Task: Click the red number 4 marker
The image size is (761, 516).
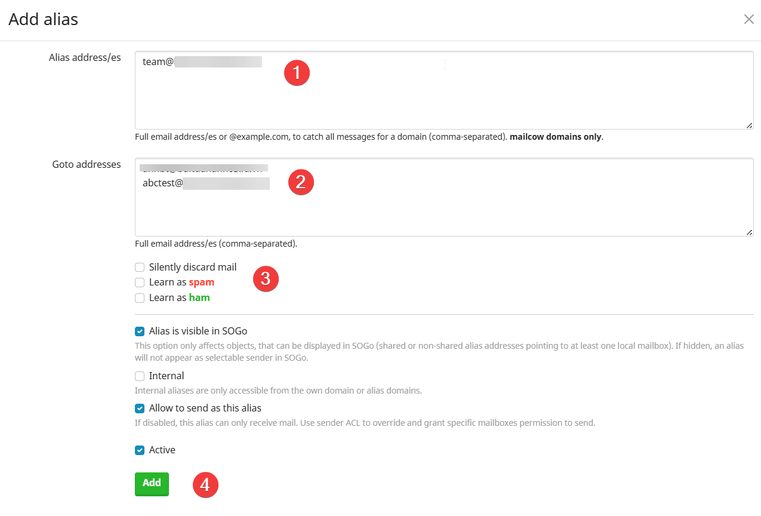Action: pyautogui.click(x=205, y=485)
